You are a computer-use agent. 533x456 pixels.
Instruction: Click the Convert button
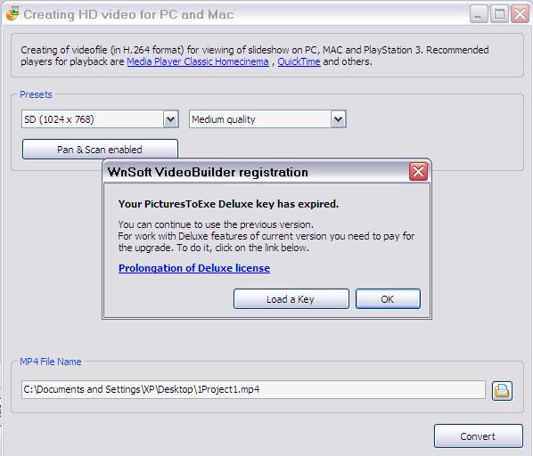pos(479,436)
